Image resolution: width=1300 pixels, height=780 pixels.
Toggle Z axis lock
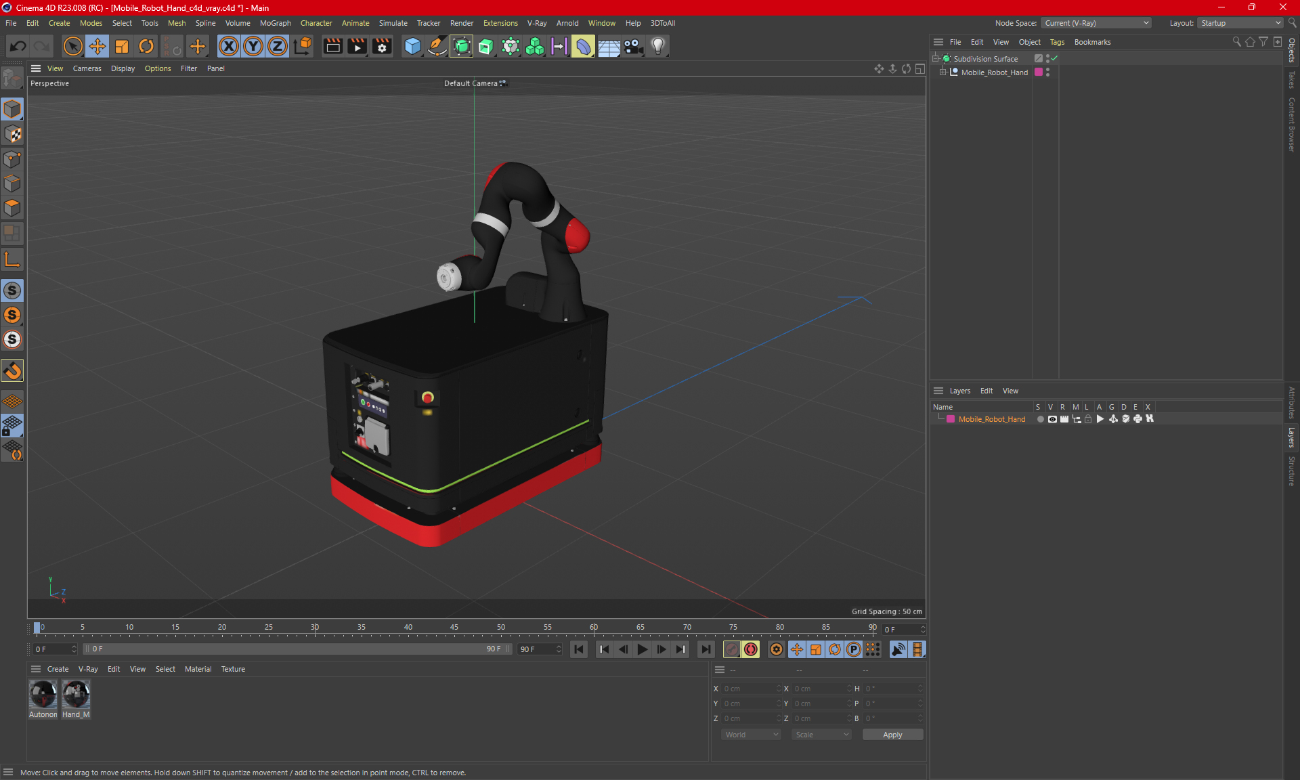pos(278,46)
